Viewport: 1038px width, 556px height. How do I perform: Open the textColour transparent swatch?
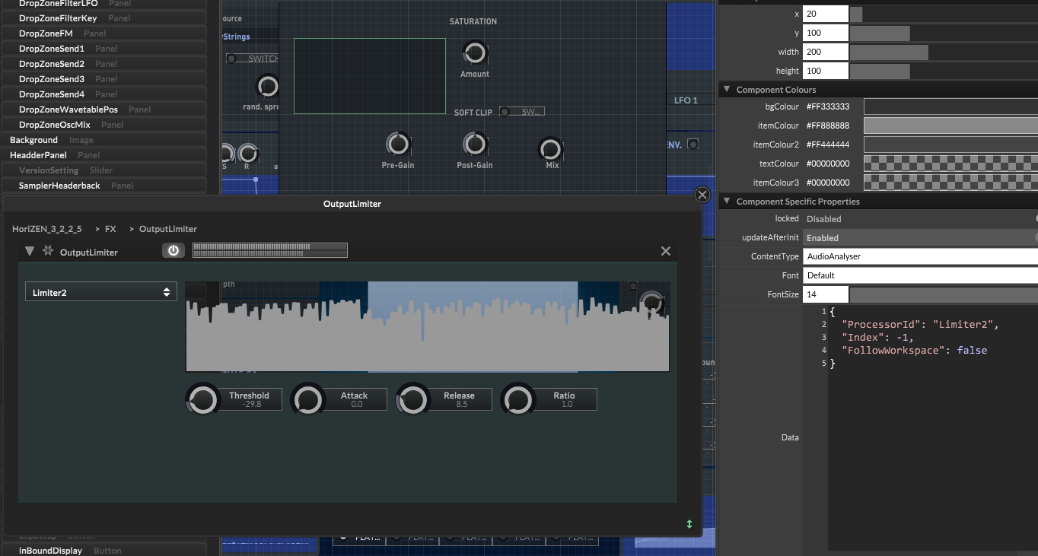pos(950,164)
